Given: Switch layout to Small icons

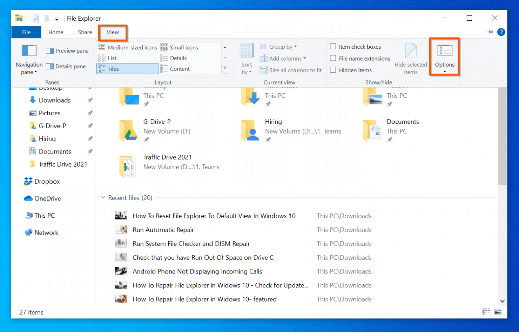Looking at the screenshot, I should [183, 47].
